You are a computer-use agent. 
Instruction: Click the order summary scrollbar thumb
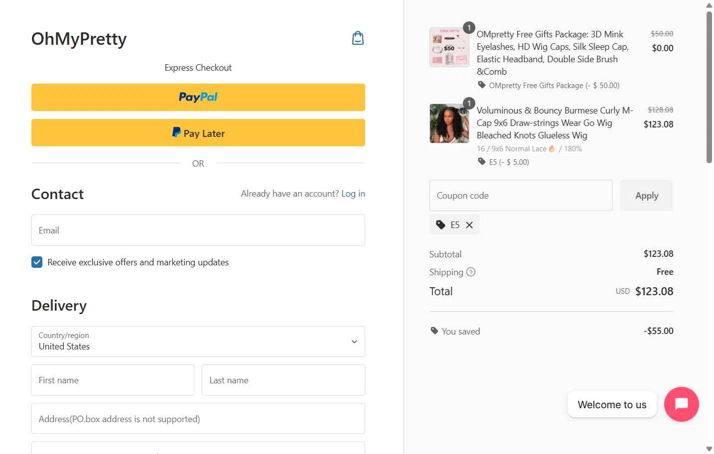(709, 87)
